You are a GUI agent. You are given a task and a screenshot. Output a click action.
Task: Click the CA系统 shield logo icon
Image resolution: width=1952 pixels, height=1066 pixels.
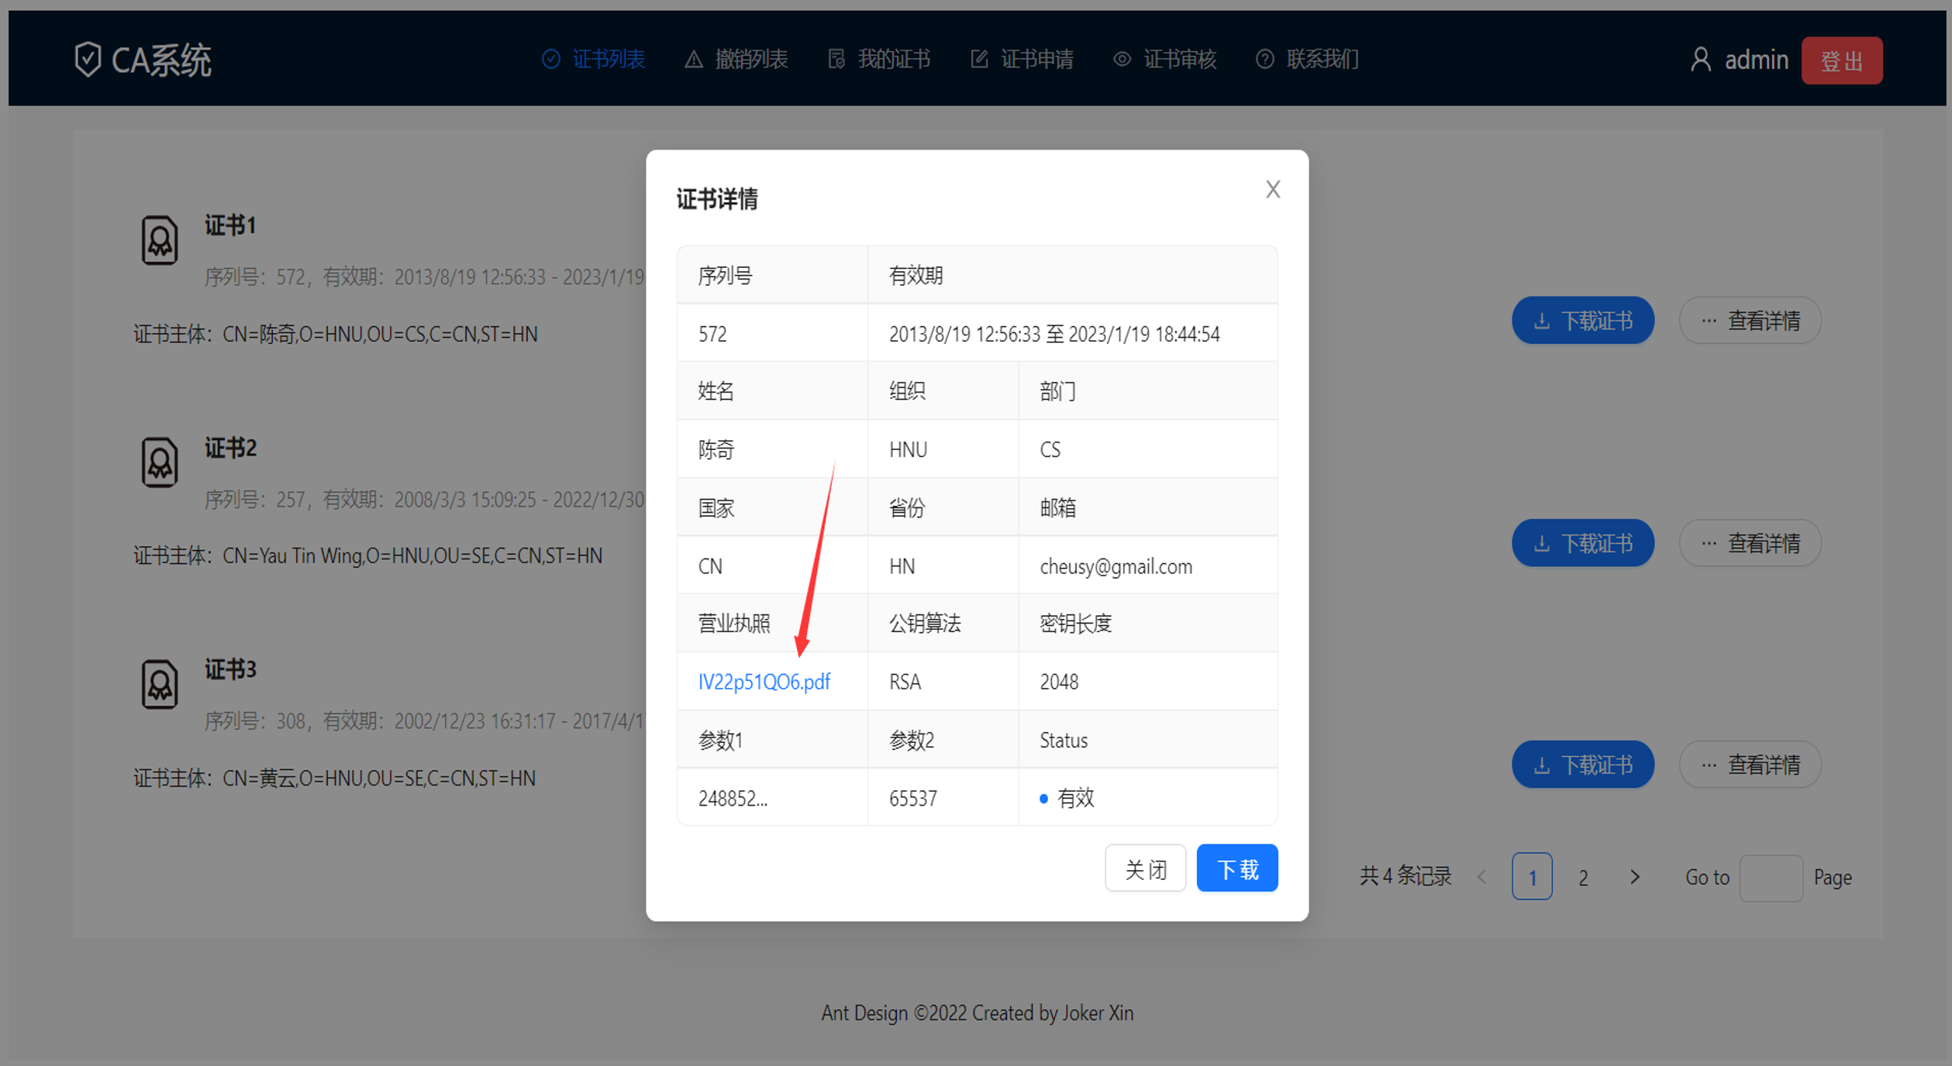[x=88, y=59]
